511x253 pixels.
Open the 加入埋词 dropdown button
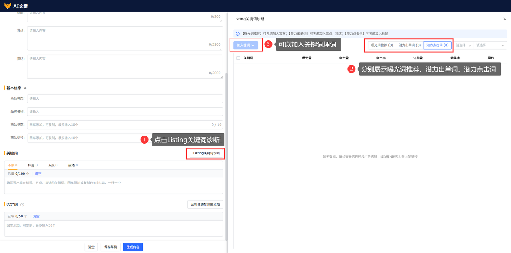[x=246, y=45]
